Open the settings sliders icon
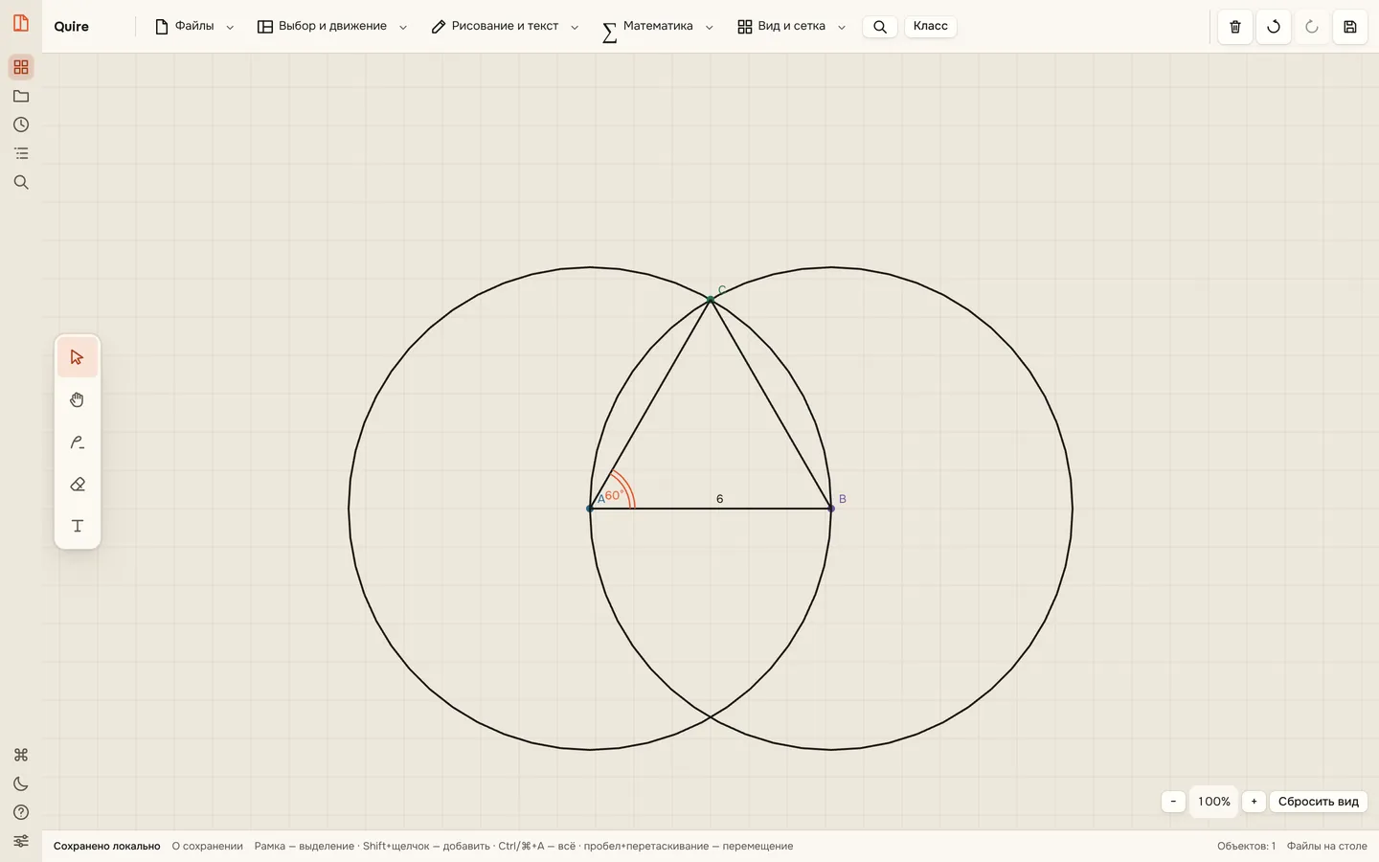Viewport: 1379px width, 862px height. tap(21, 841)
